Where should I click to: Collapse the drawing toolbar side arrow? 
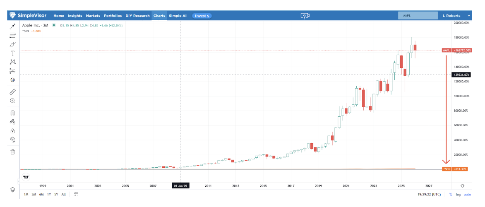(x=19, y=181)
